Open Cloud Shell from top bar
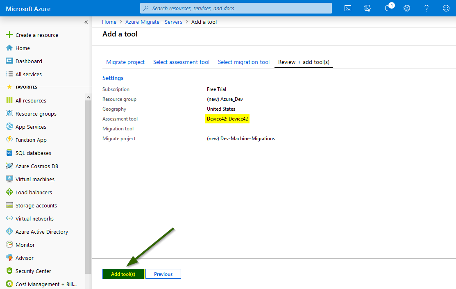 click(348, 8)
